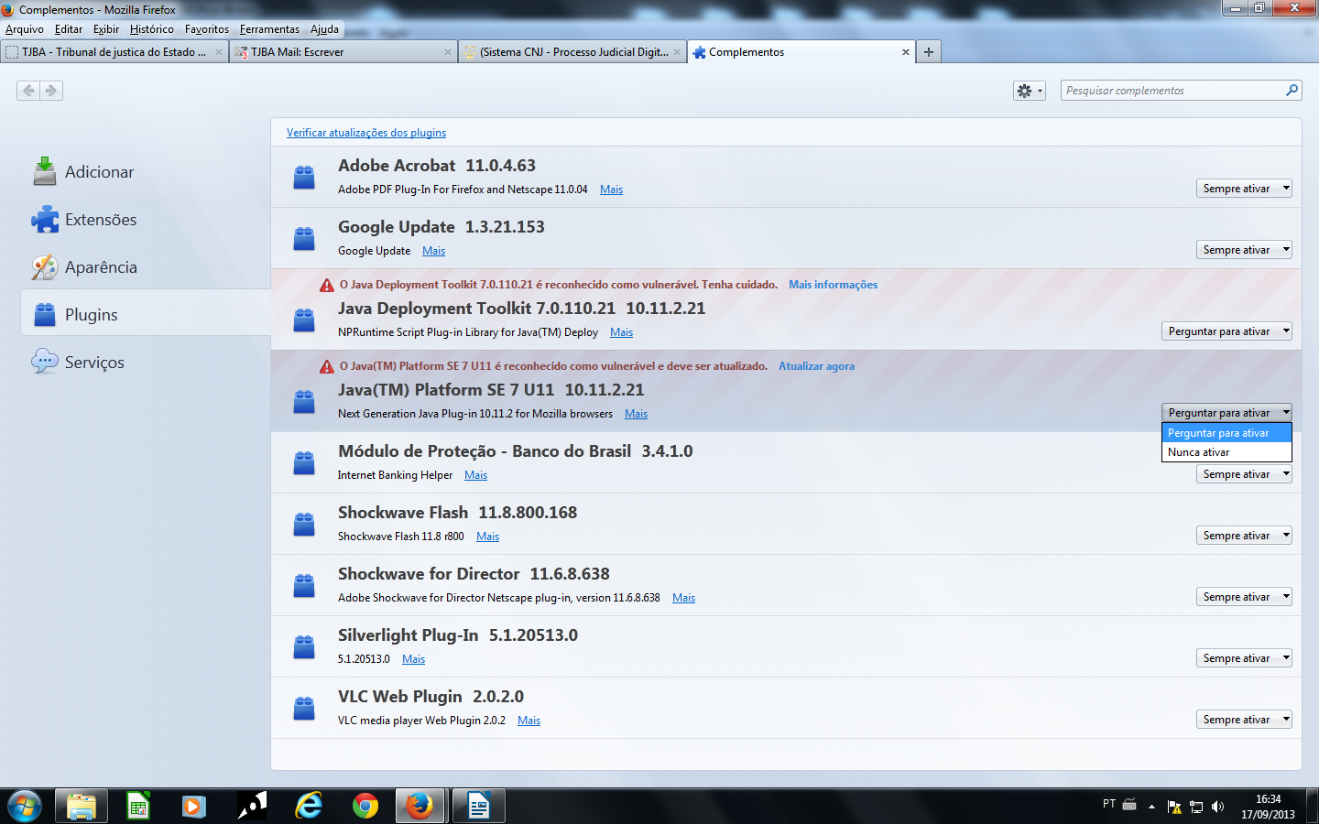The height and width of the screenshot is (824, 1319).
Task: Select the Plugins lego brick sidebar icon
Action: [x=45, y=314]
